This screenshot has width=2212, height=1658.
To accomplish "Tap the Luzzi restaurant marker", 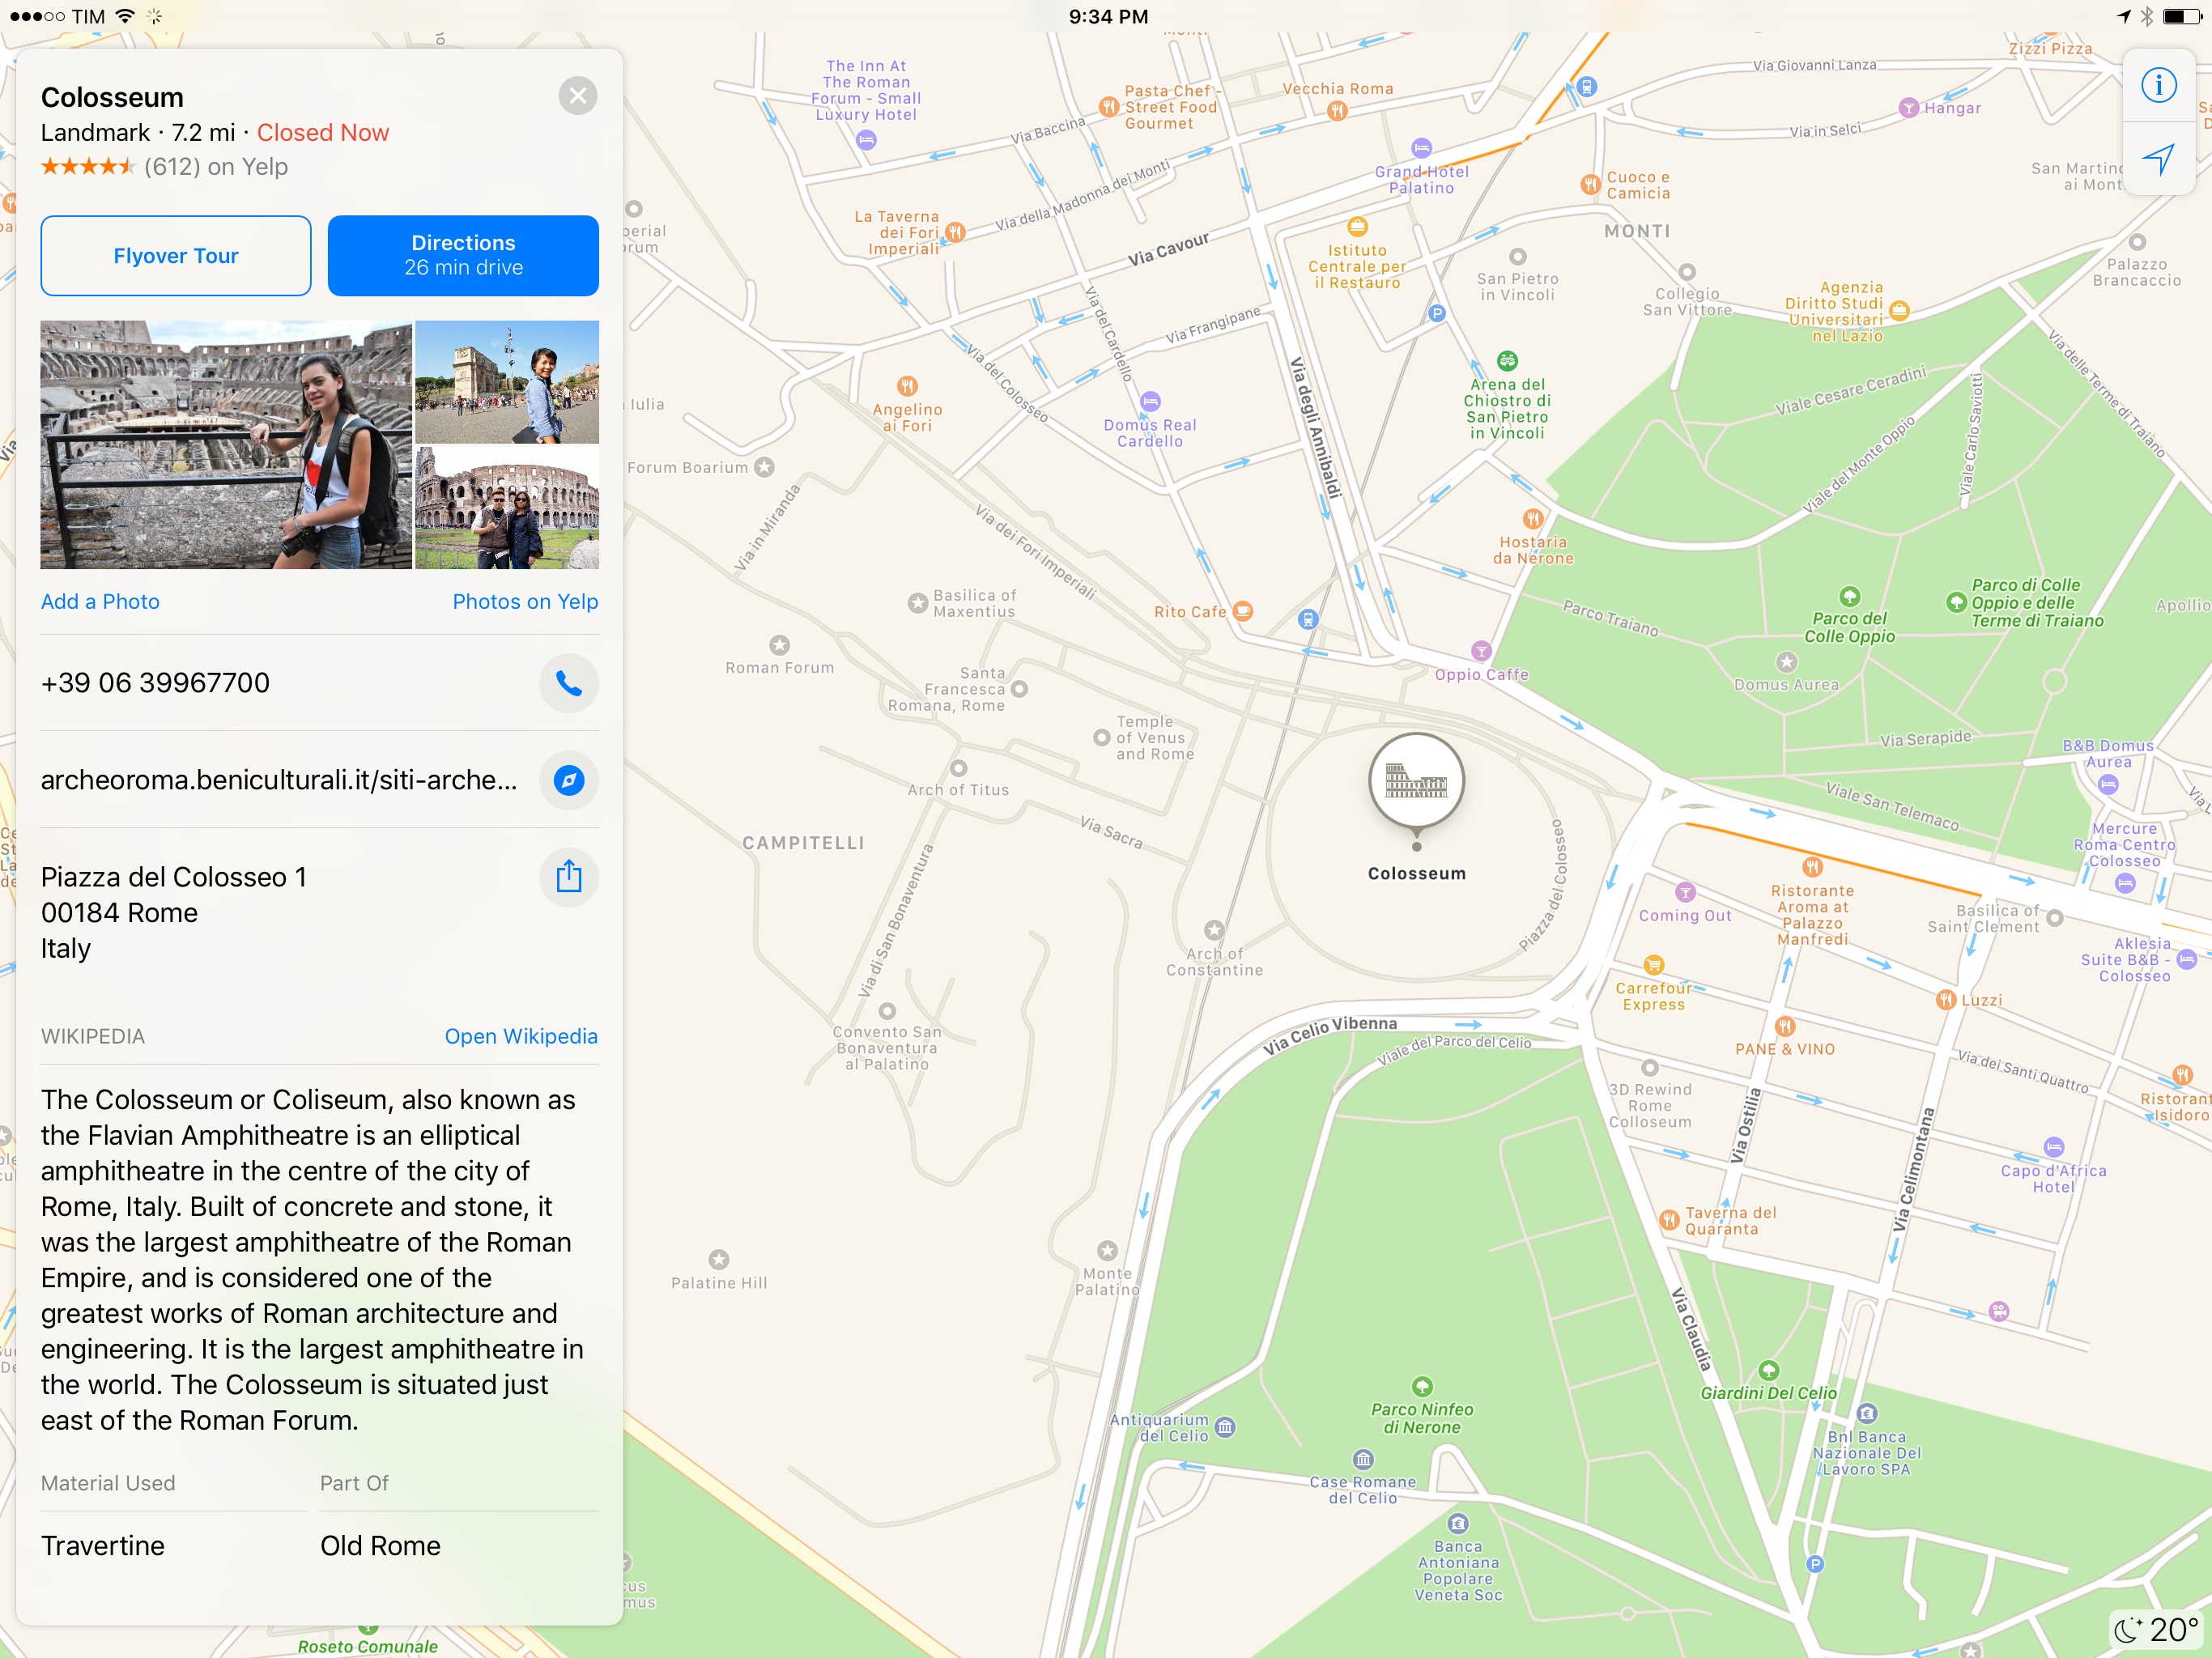I will click(1945, 1000).
